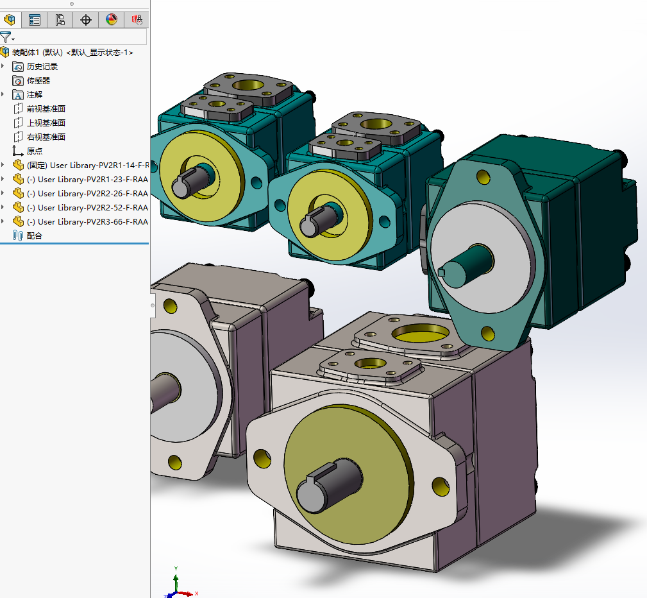Image resolution: width=647 pixels, height=598 pixels.
Task: Open the last red manager tab
Action: (x=137, y=19)
